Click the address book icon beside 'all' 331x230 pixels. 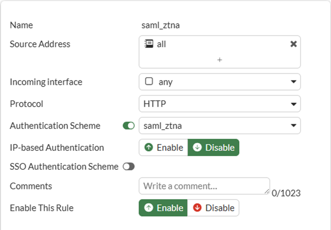coord(149,44)
